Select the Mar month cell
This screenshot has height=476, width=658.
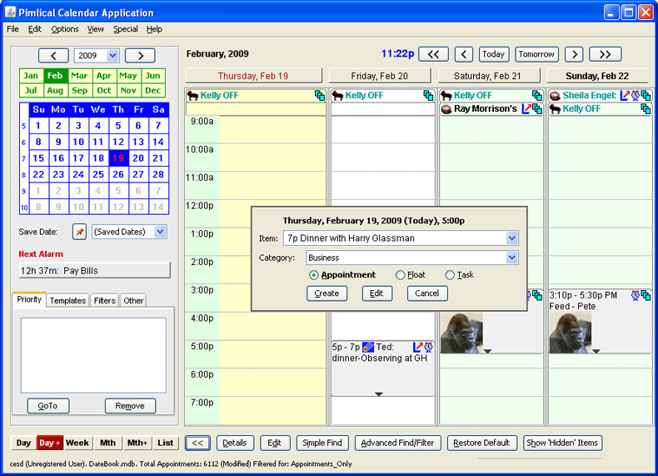(79, 76)
